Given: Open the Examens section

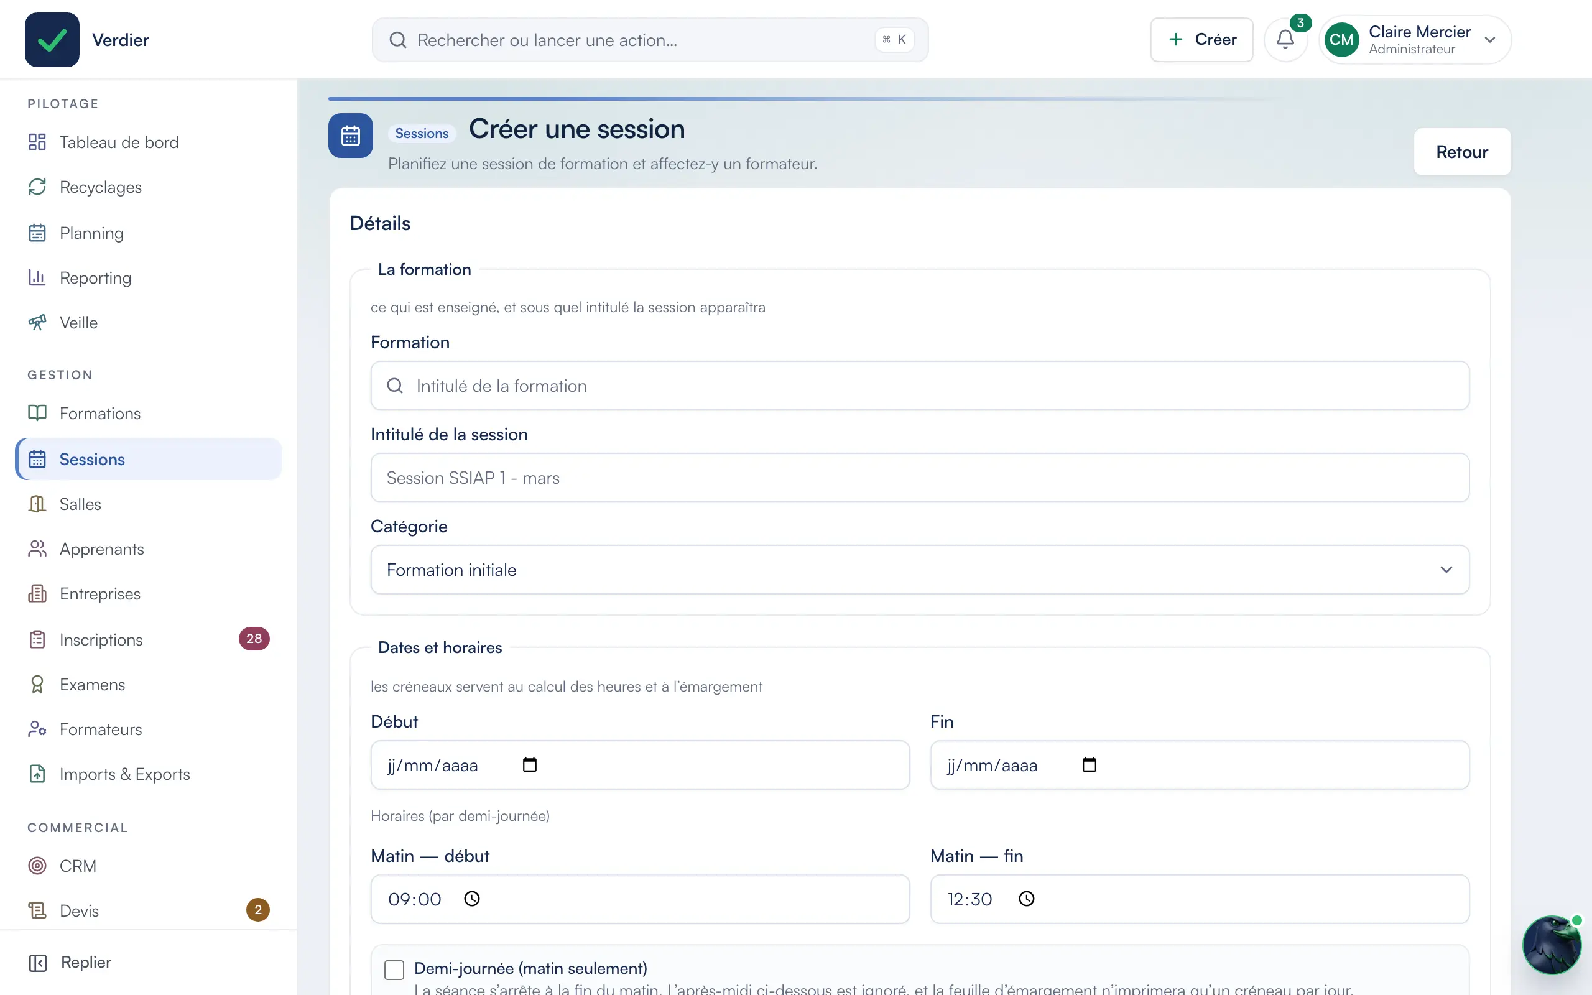Looking at the screenshot, I should 149,685.
